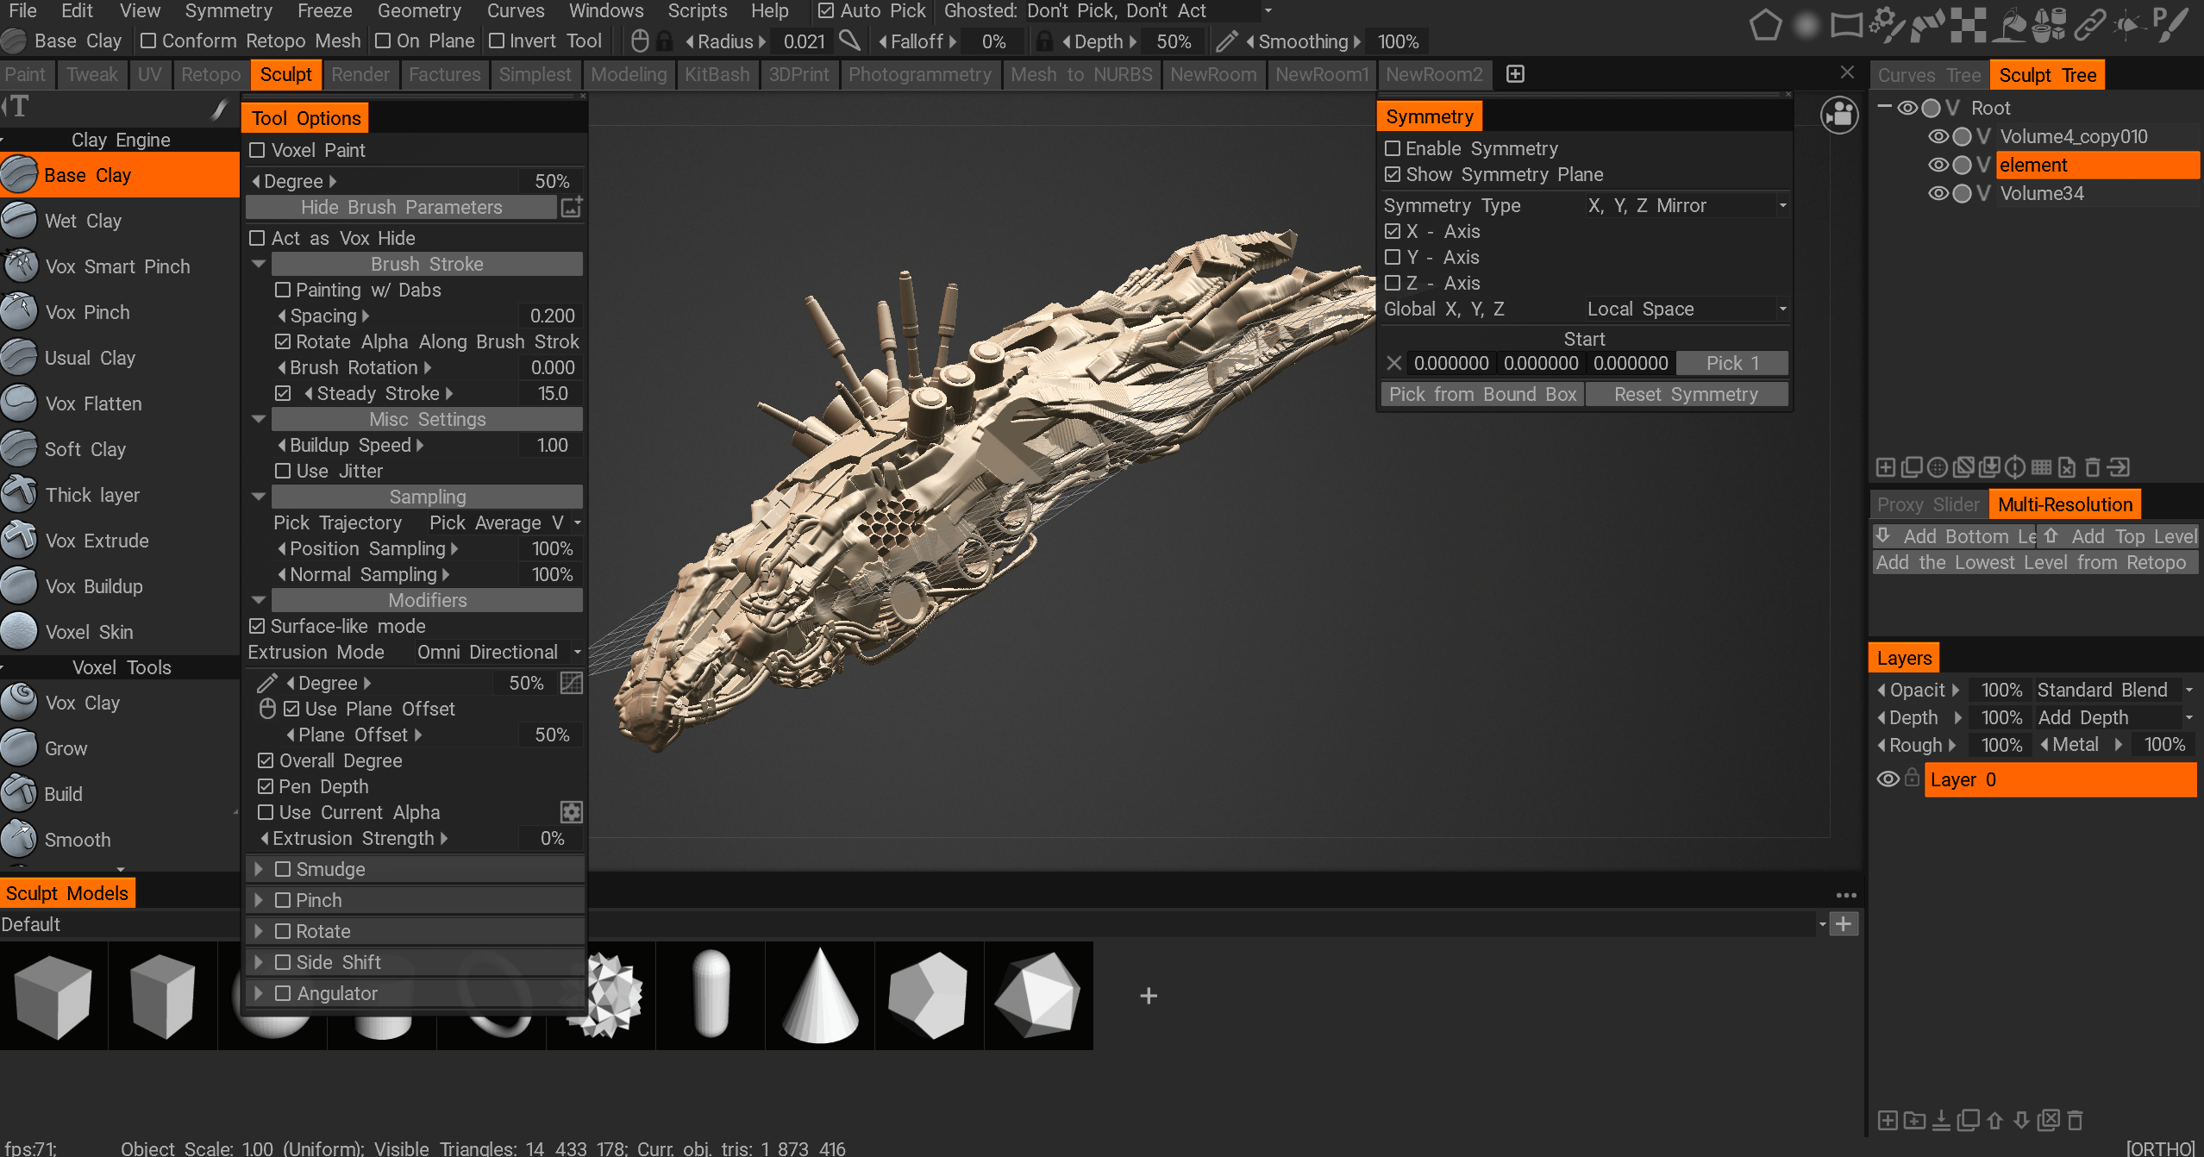Image resolution: width=2204 pixels, height=1157 pixels.
Task: Open the Standard Blend mode dropdown
Action: (x=2114, y=690)
